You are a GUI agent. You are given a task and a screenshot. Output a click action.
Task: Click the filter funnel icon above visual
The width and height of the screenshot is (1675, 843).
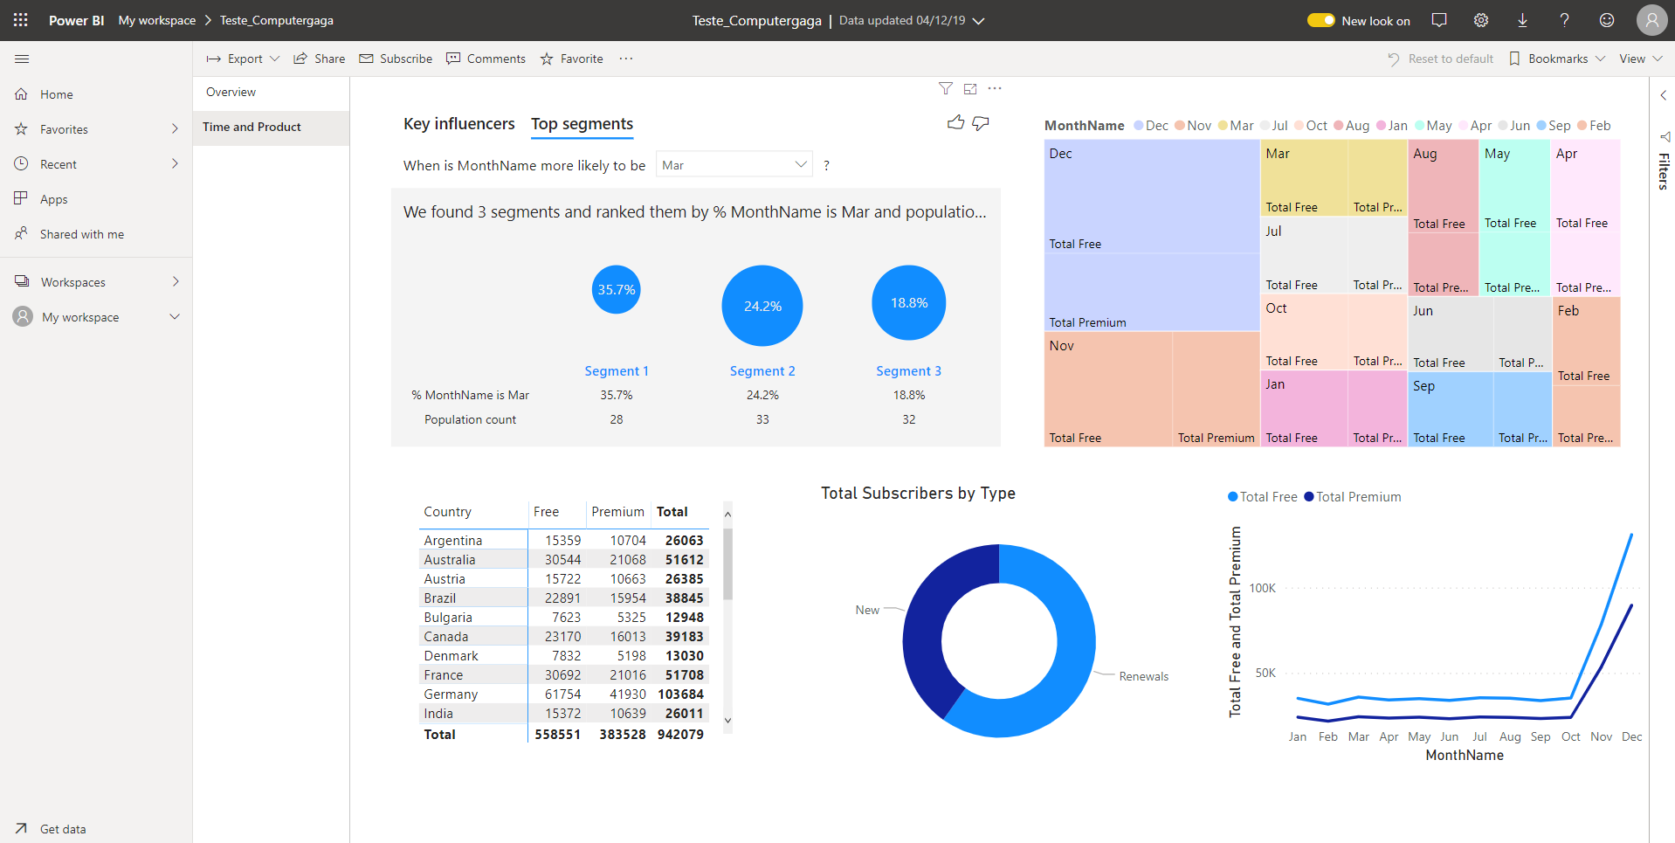[x=945, y=88]
